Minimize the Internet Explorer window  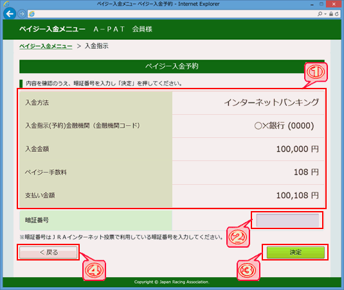(x=312, y=4)
